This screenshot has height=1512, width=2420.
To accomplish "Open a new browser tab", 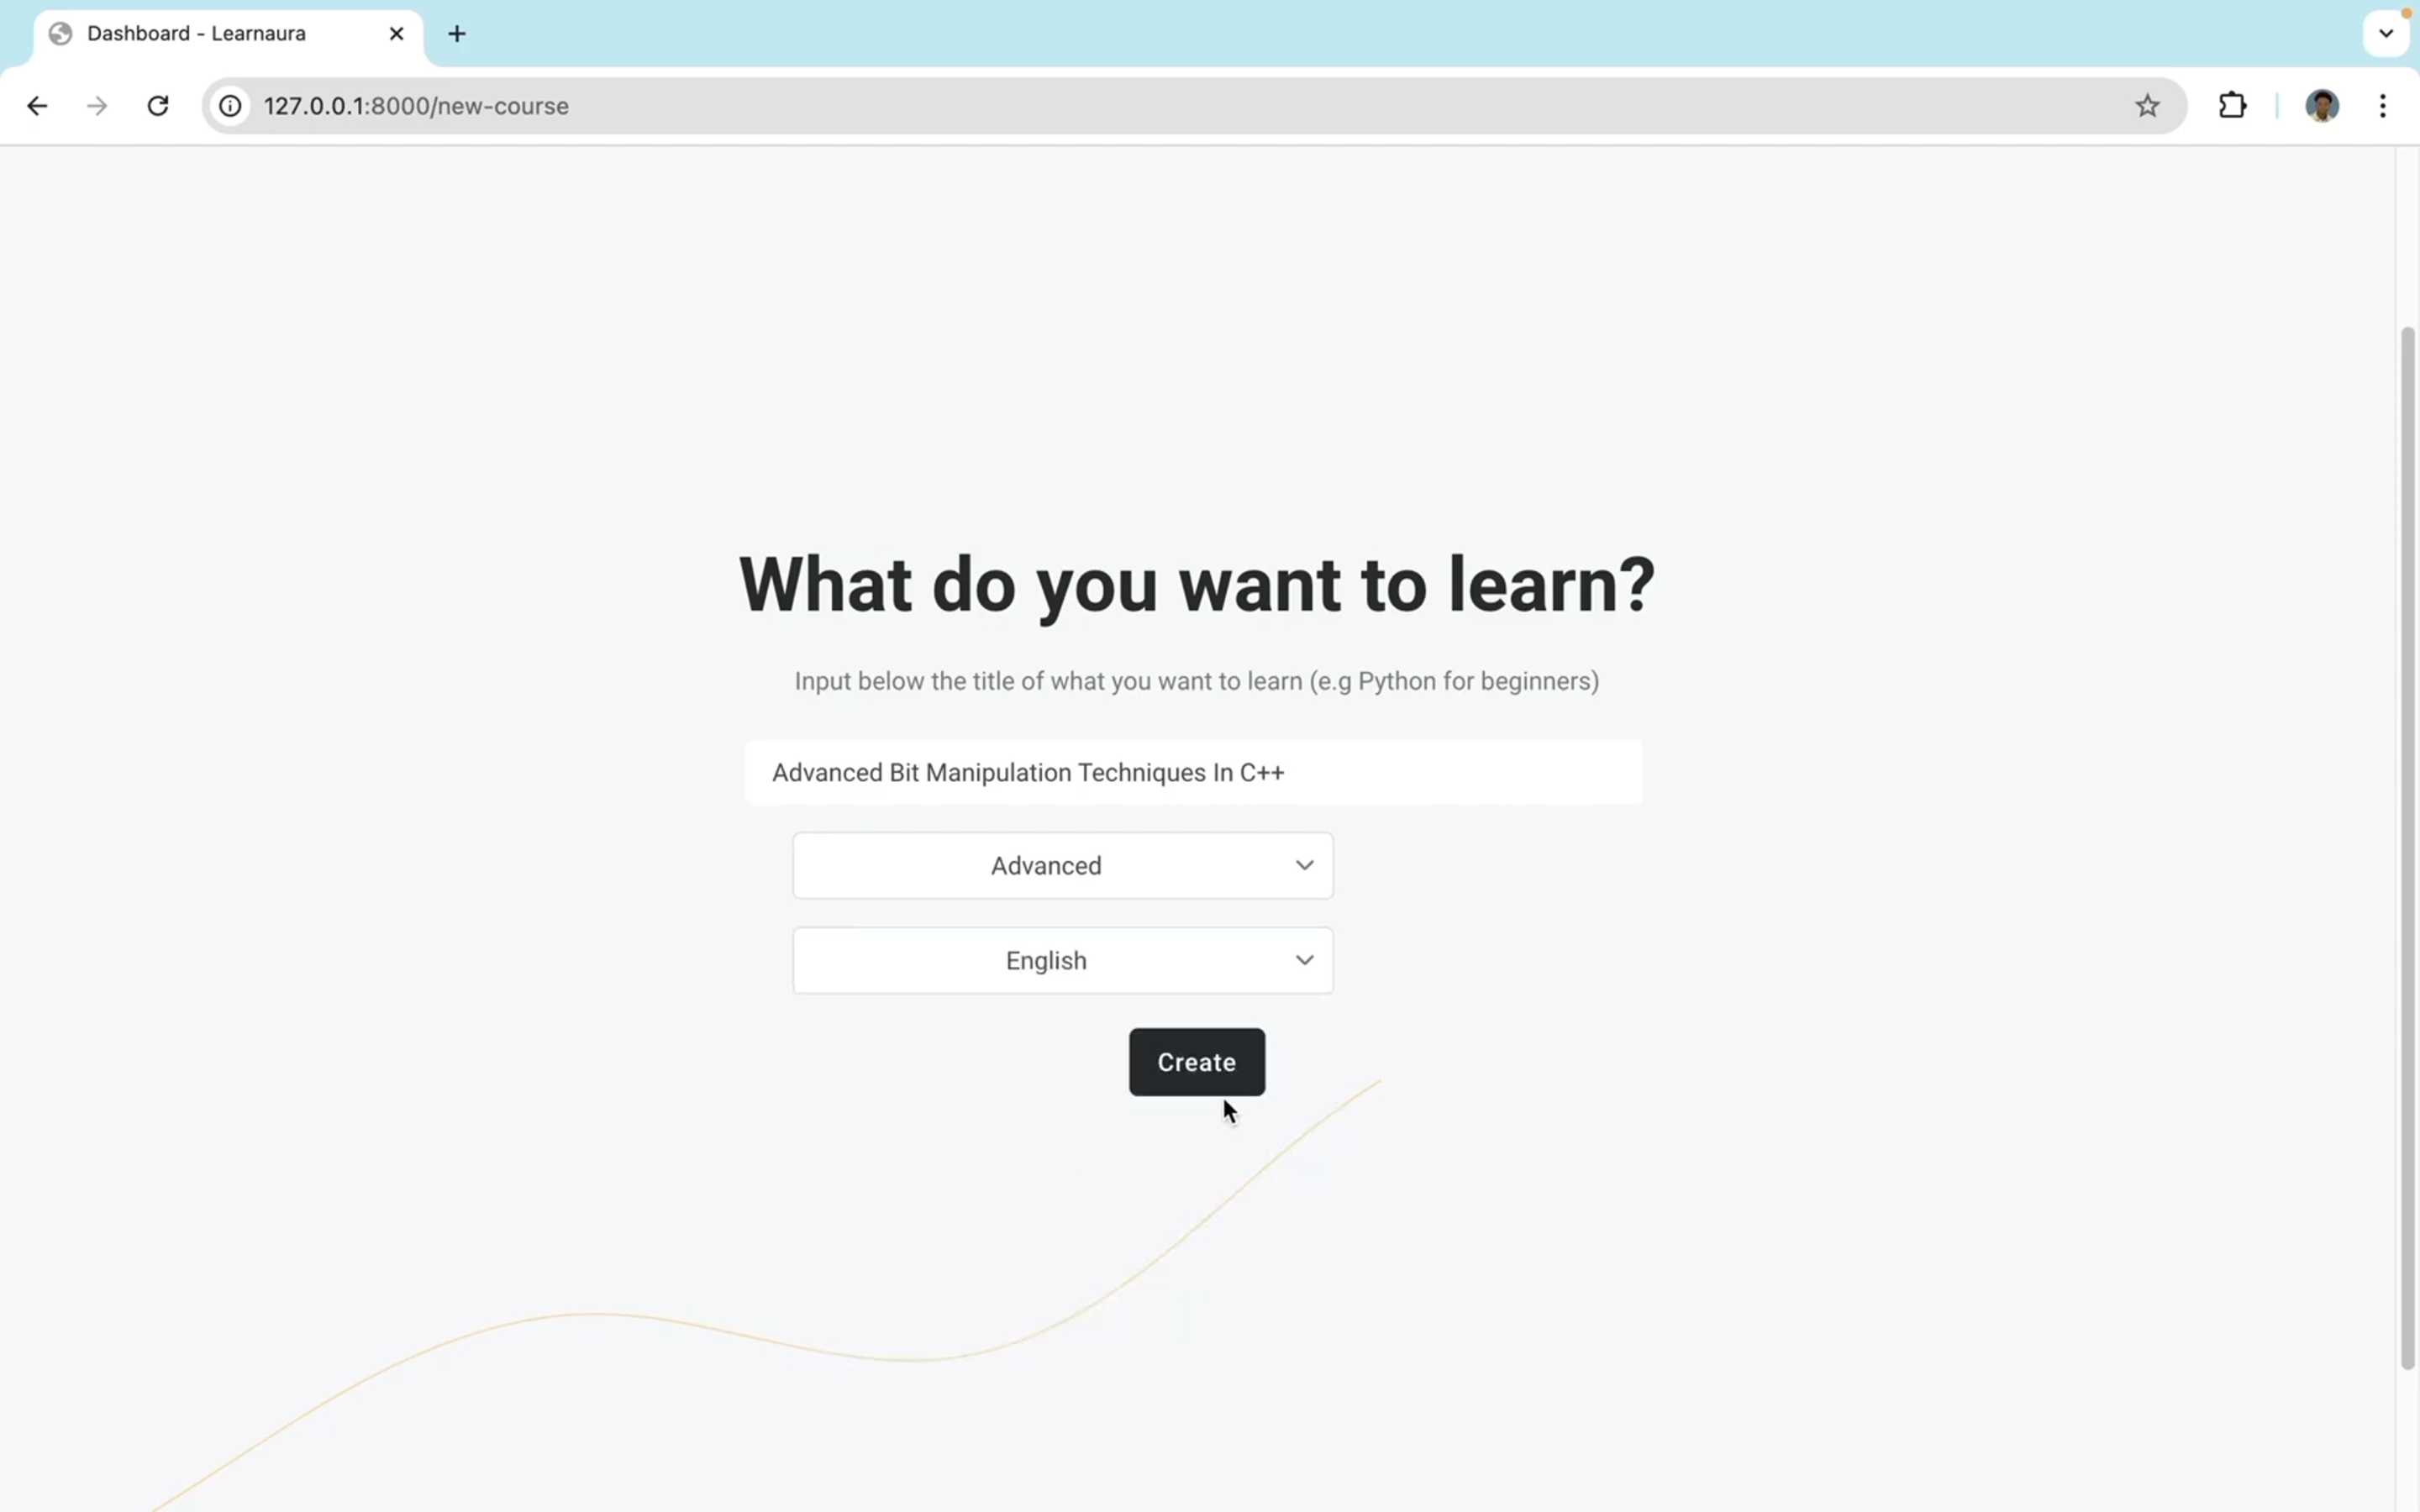I will coord(457,34).
